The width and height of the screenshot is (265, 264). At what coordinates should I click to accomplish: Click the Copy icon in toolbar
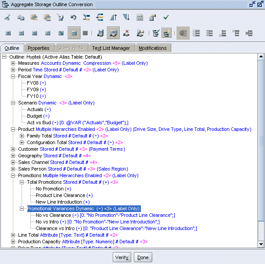pos(21,18)
